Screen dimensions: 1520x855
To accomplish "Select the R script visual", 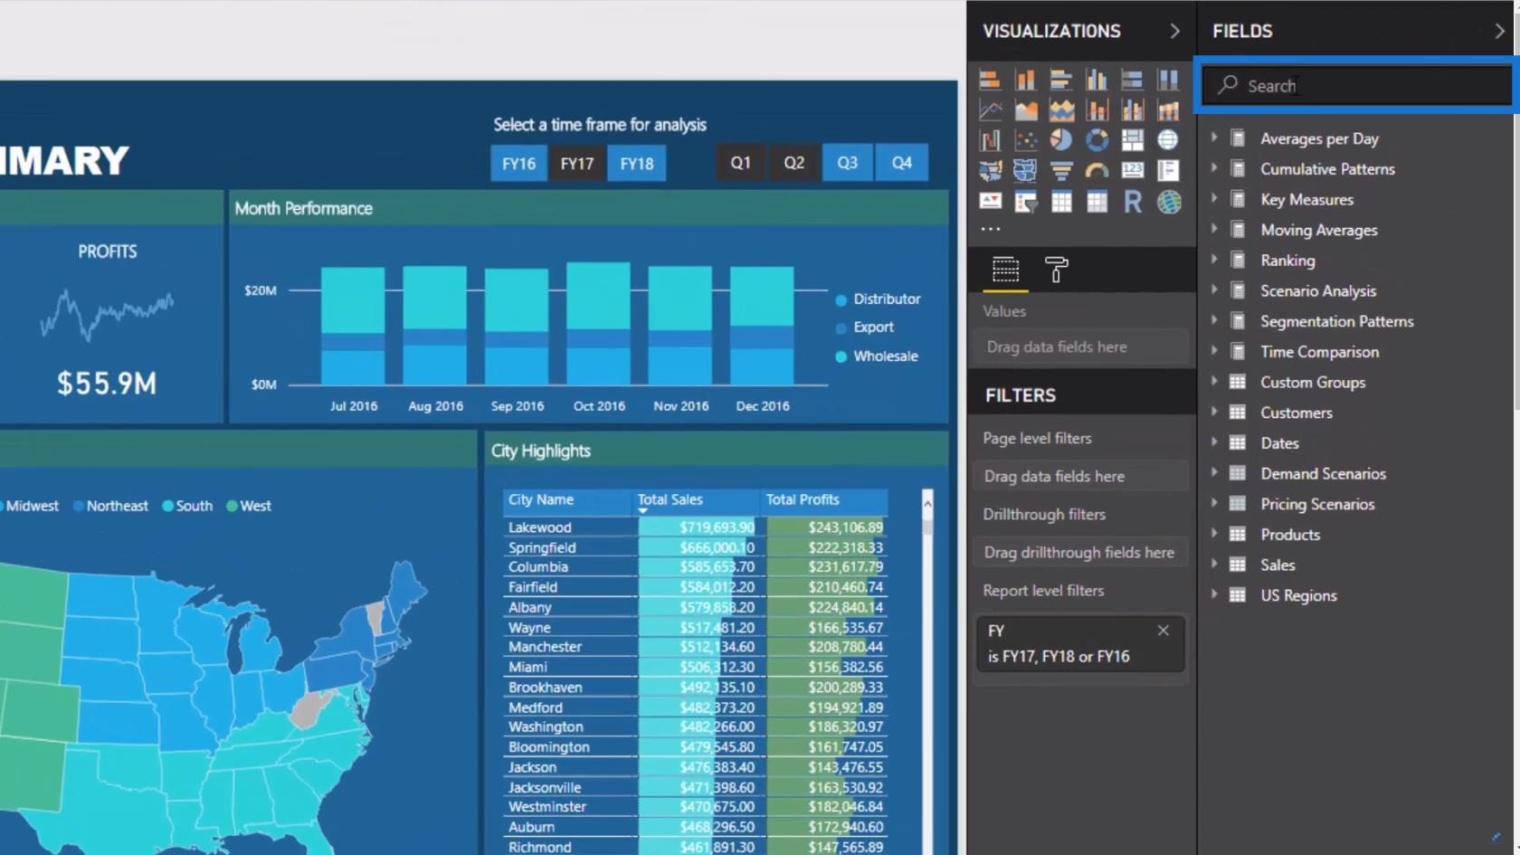I will tap(1132, 202).
